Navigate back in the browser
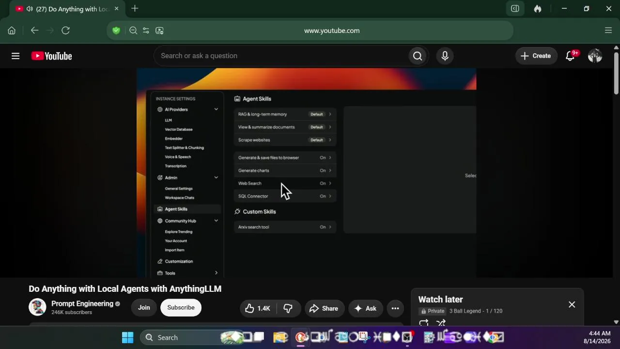Screen dimensions: 620x349 click(x=34, y=31)
